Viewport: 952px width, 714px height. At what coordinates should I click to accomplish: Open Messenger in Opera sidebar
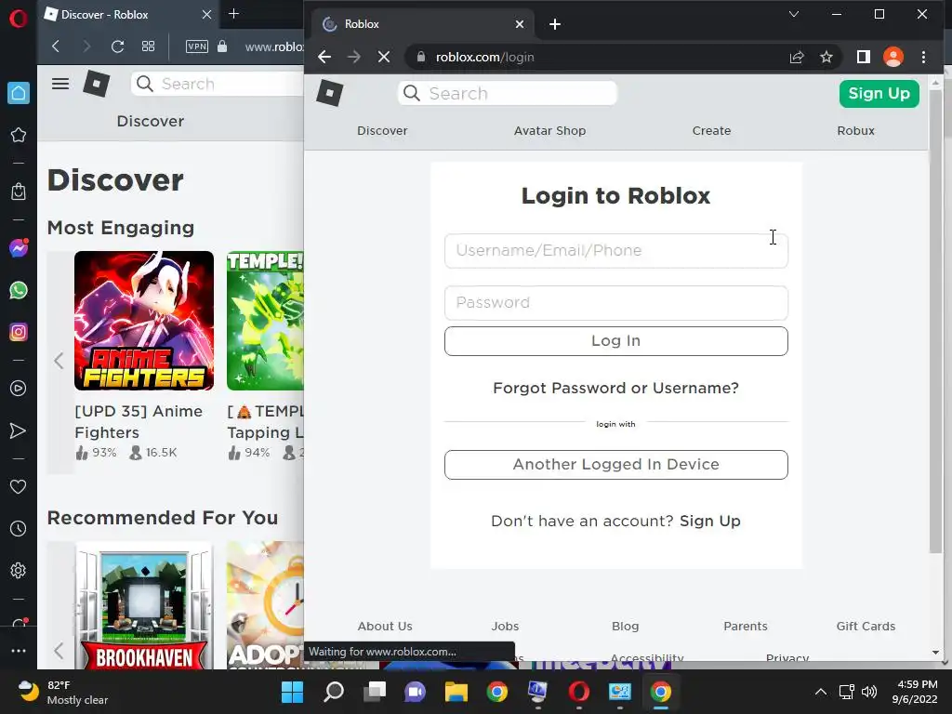[x=19, y=247]
